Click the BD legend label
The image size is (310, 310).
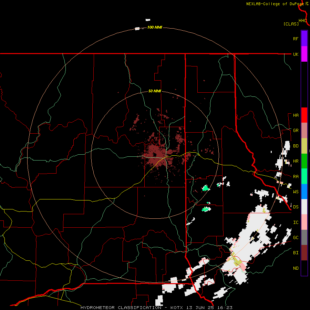[296, 146]
